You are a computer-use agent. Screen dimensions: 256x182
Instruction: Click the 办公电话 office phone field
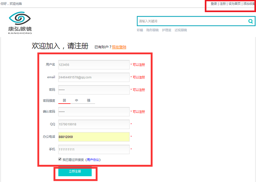pyautogui.click(x=93, y=137)
